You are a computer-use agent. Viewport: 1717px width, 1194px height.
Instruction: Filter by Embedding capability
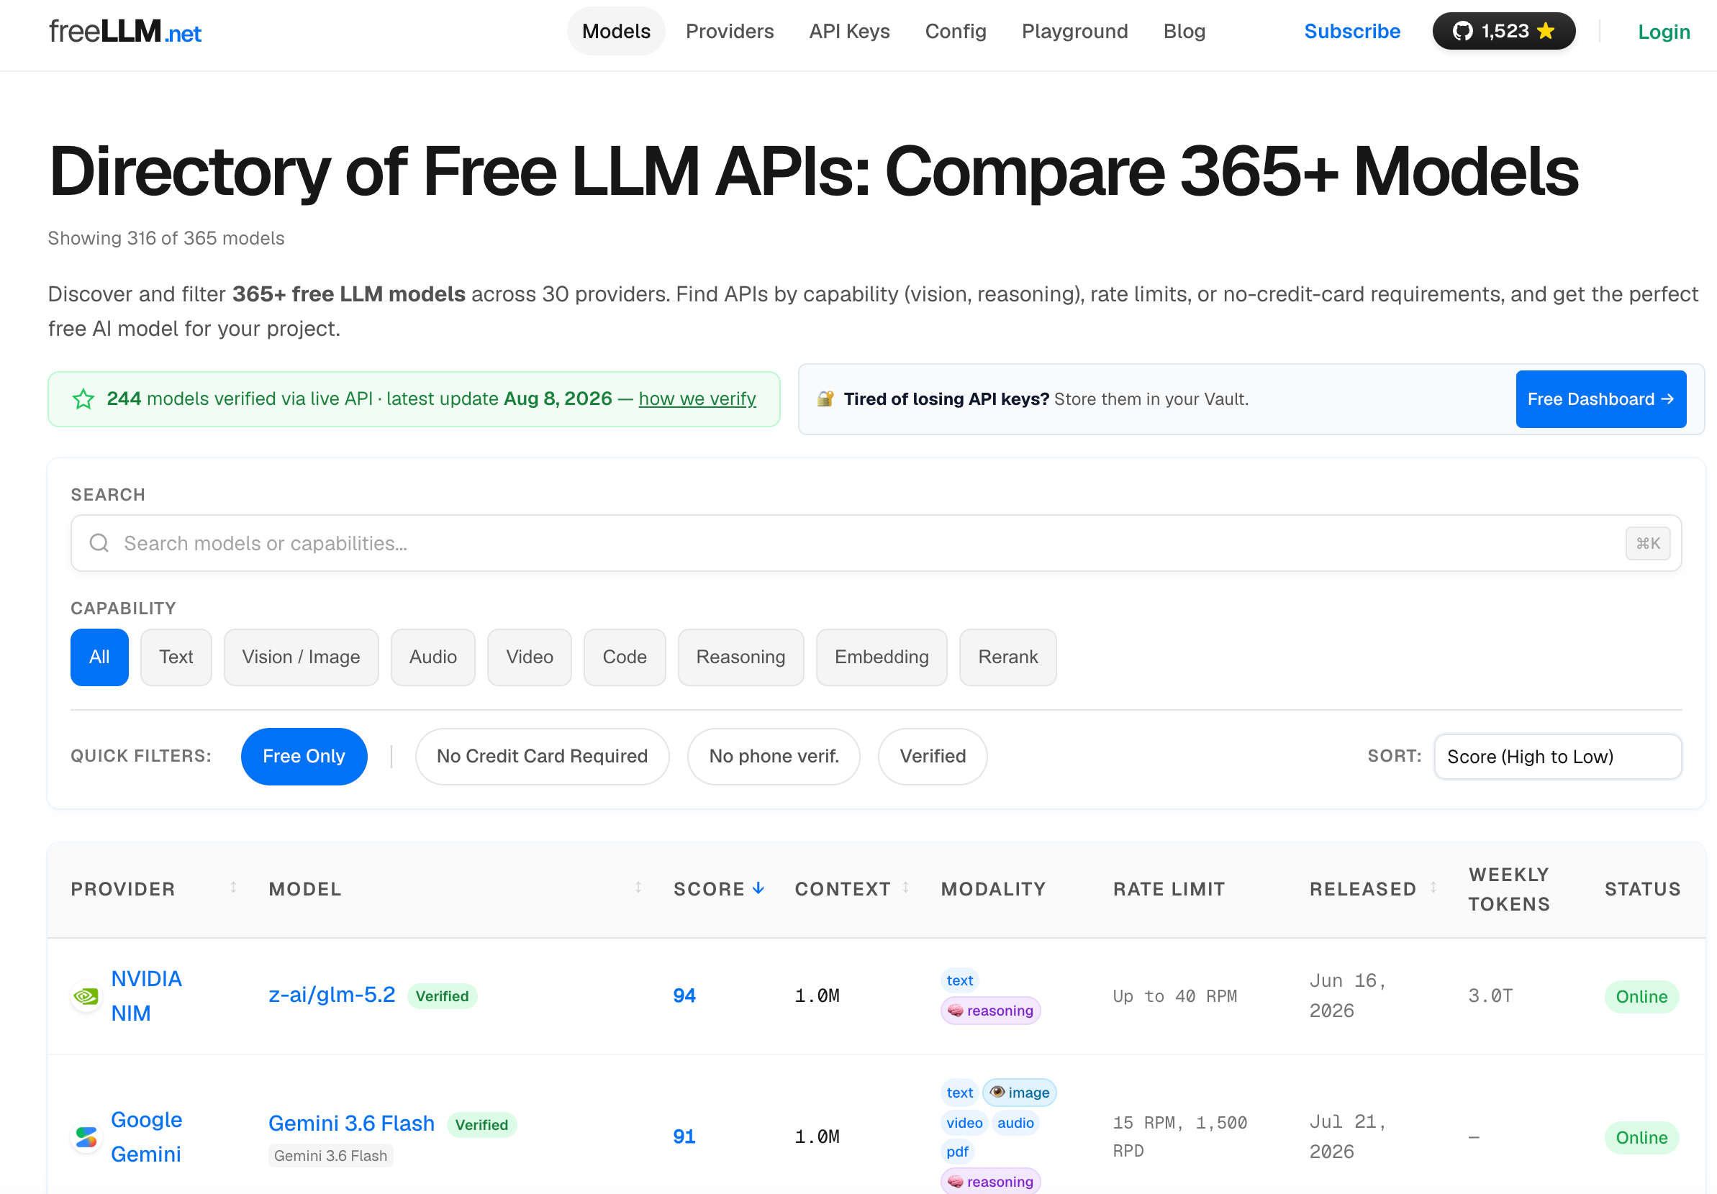pos(882,657)
